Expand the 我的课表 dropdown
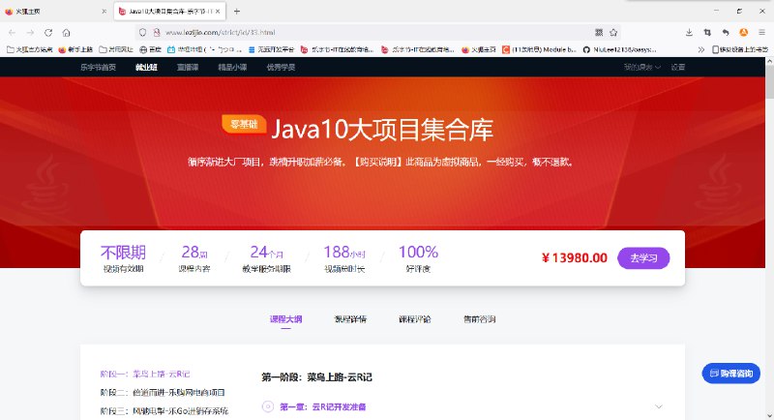 point(641,67)
